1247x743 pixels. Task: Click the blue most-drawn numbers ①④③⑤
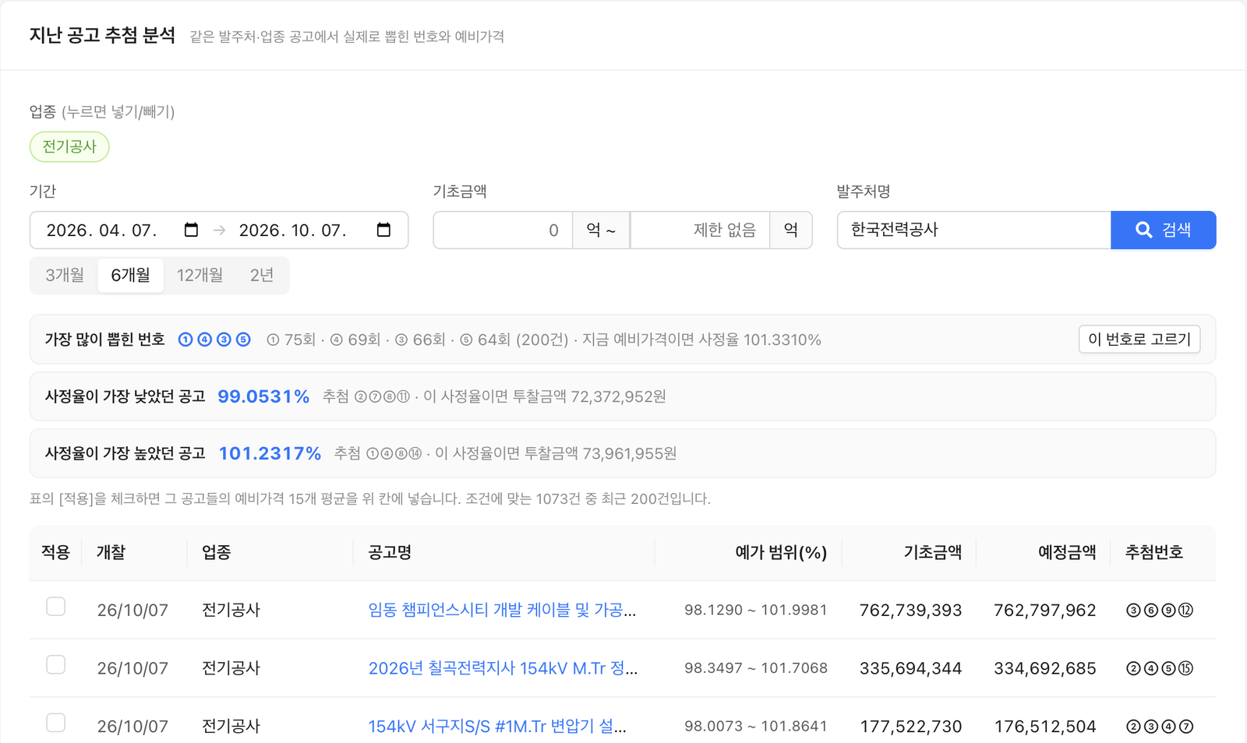[x=214, y=340]
